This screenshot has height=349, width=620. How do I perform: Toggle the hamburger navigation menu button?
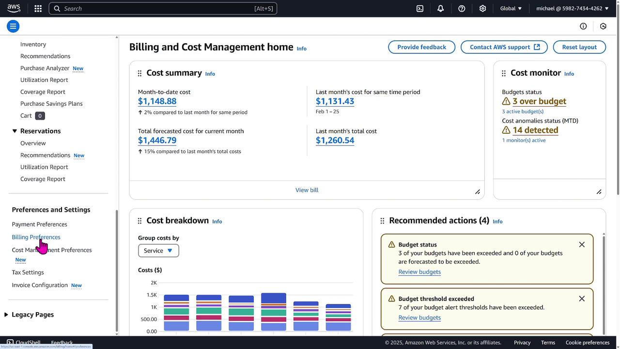pos(13,26)
